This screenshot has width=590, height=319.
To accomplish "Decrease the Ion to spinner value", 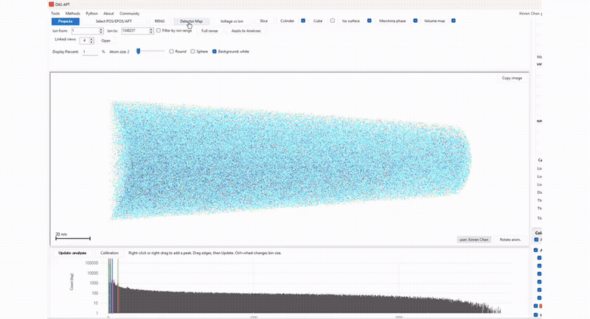I will point(151,32).
